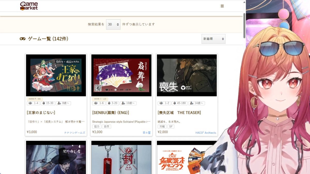Screen dimensions: 310x174
Task: Open the HACO² Archiects publisher link
Action: [x=206, y=133]
